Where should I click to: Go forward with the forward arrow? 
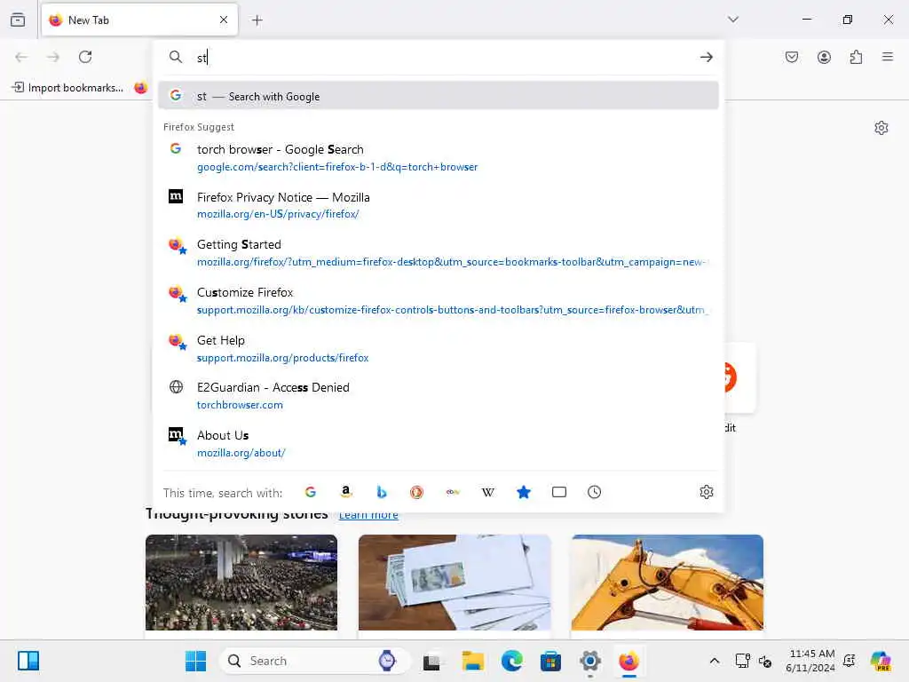[52, 57]
